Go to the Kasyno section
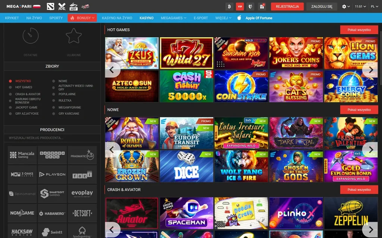This screenshot has height=238, width=382. pyautogui.click(x=146, y=18)
